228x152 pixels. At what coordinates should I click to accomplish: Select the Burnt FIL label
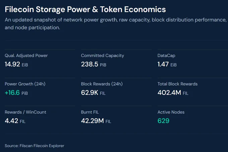(90, 112)
